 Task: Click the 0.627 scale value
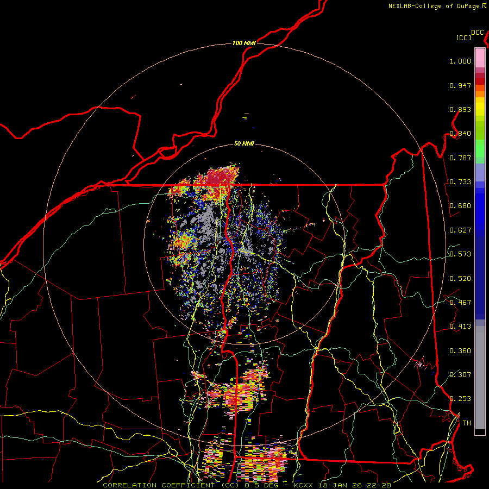click(460, 230)
